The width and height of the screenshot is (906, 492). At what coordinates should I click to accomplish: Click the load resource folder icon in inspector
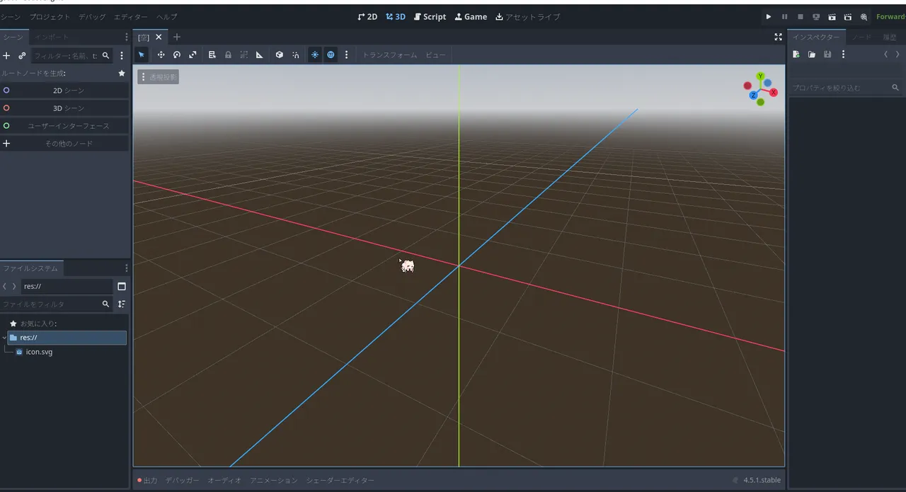coord(812,55)
